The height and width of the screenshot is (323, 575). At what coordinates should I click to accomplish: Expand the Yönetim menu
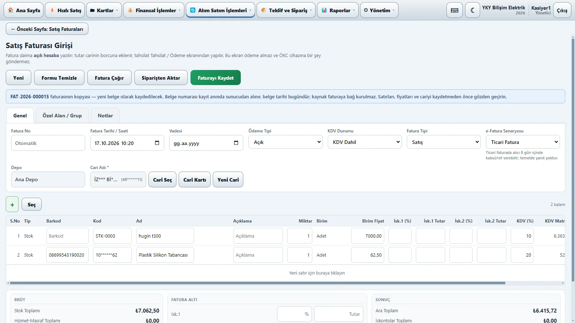tap(379, 10)
